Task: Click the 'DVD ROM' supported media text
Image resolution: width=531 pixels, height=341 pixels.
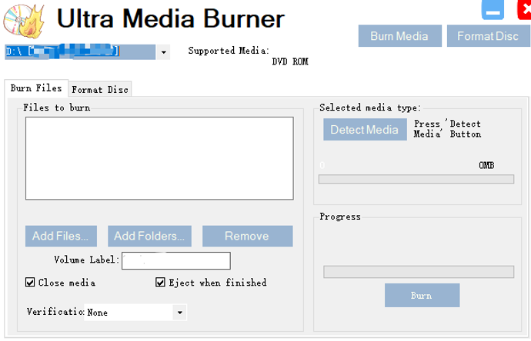Action: tap(290, 61)
